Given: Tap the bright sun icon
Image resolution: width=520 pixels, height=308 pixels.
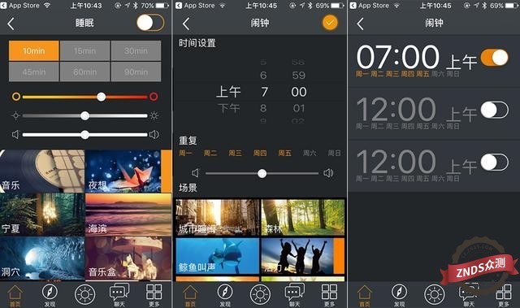Looking at the screenshot, I should coord(154,115).
